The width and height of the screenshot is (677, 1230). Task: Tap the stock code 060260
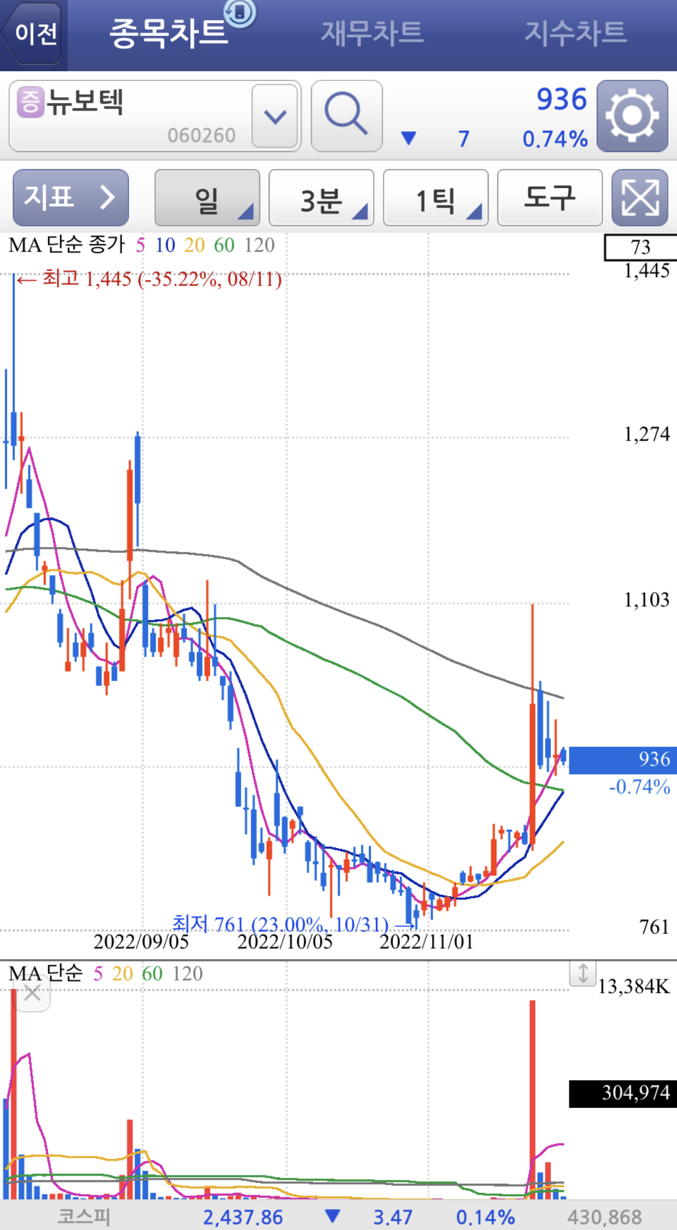click(x=201, y=135)
